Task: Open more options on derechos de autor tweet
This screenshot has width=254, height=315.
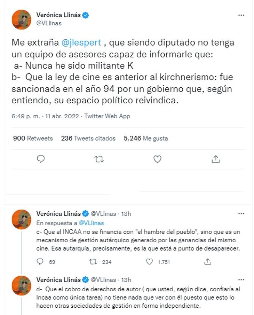Action: pos(241,279)
